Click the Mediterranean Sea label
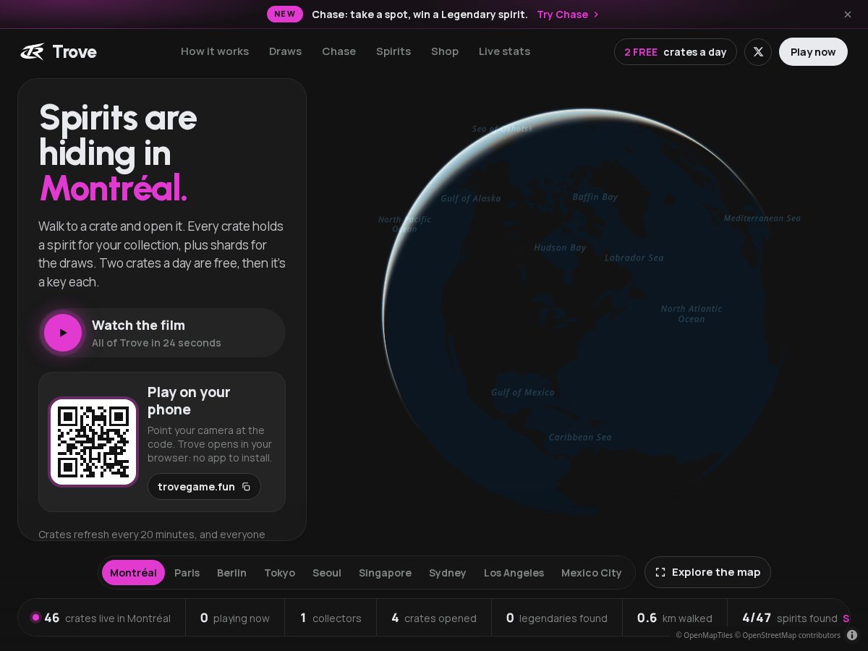The height and width of the screenshot is (651, 868). pos(762,218)
